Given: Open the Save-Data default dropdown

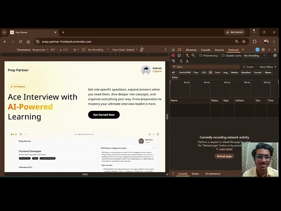Looking at the screenshot, I should pos(125,50).
